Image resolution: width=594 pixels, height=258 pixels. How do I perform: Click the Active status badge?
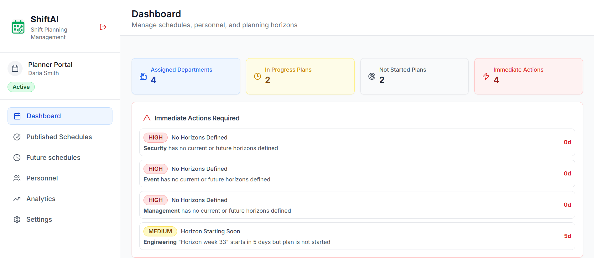pos(21,87)
